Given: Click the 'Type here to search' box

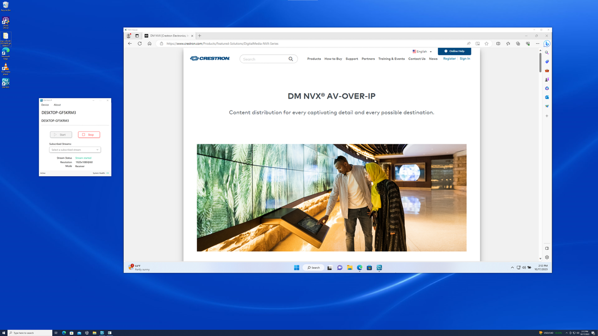Looking at the screenshot, I should click(30, 333).
